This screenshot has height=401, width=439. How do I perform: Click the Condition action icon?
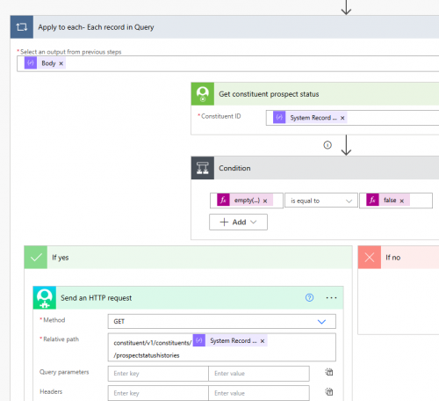click(x=203, y=168)
